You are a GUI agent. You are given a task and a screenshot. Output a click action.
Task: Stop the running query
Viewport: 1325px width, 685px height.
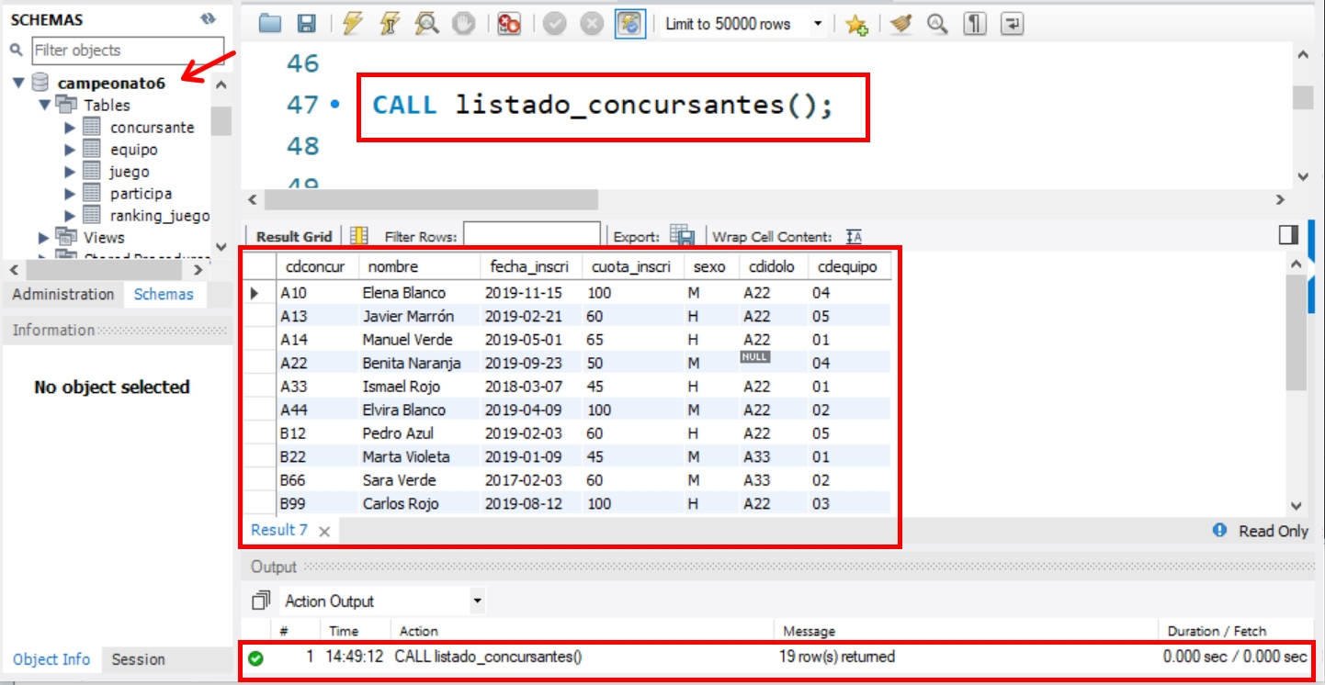464,25
